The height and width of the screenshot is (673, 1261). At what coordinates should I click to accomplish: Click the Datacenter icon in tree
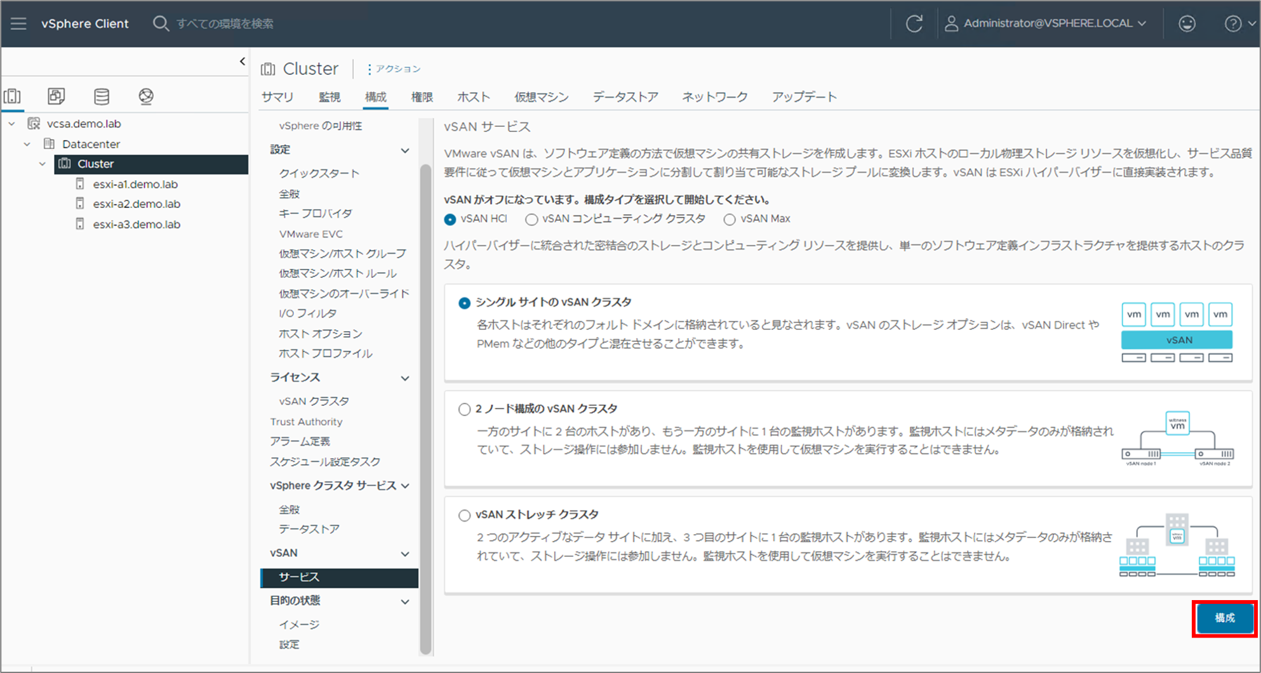pyautogui.click(x=49, y=143)
